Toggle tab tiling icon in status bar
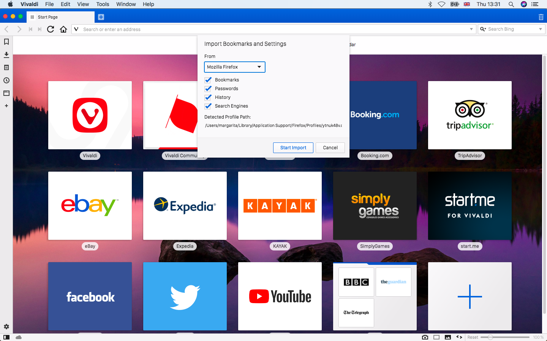547x341 pixels. [x=436, y=337]
